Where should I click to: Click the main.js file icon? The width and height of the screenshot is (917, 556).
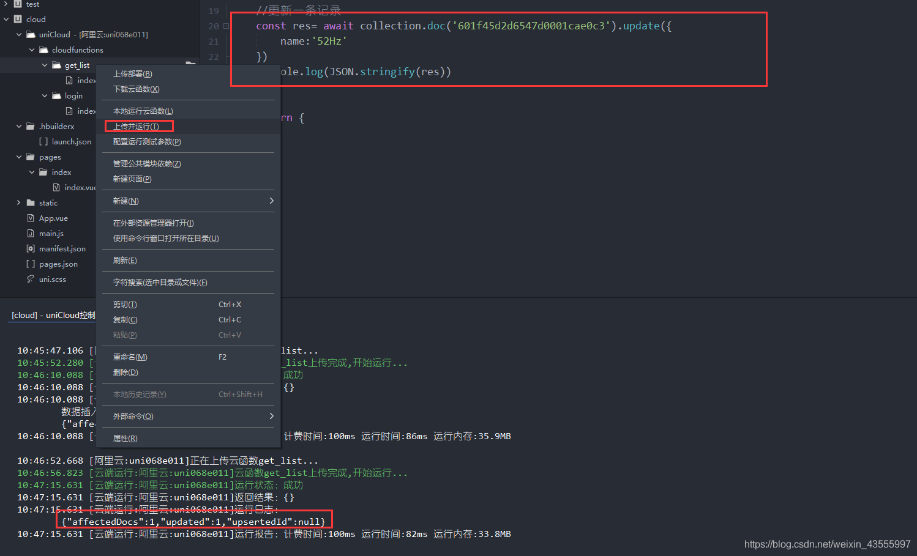tap(31, 233)
